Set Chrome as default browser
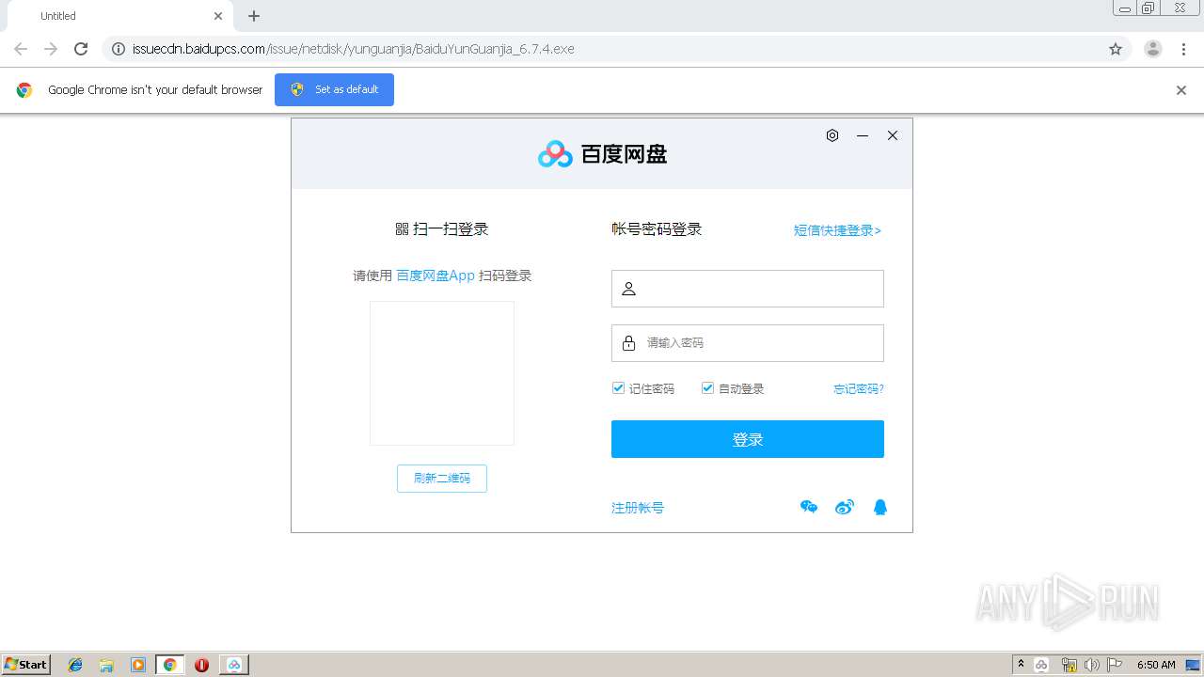This screenshot has height=677, width=1204. [x=334, y=90]
